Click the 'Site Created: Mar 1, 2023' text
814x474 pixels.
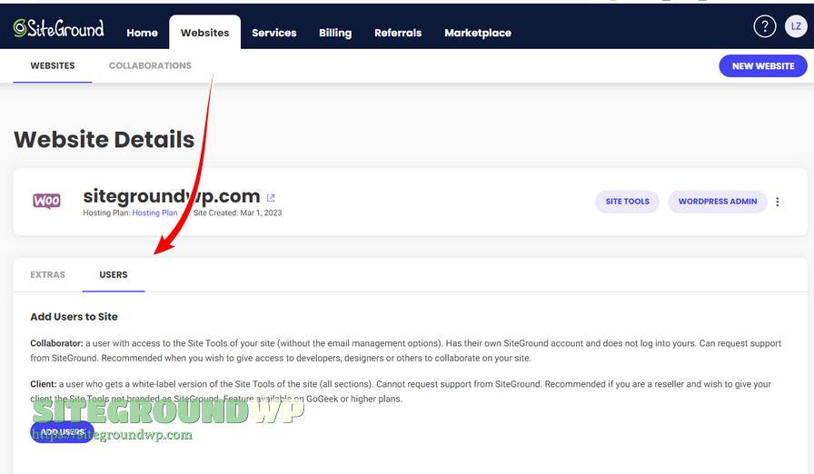[x=237, y=213]
